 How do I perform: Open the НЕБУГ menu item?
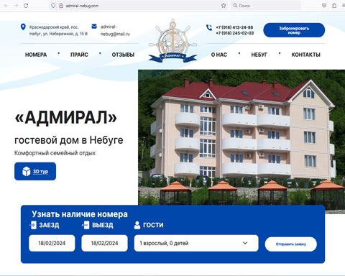tap(259, 55)
